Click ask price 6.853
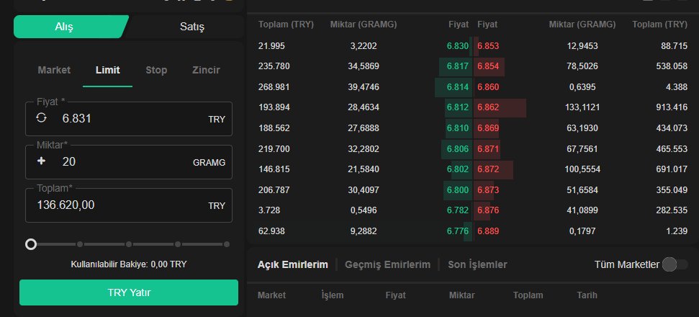Screen dimensions: 699x317 point(488,46)
